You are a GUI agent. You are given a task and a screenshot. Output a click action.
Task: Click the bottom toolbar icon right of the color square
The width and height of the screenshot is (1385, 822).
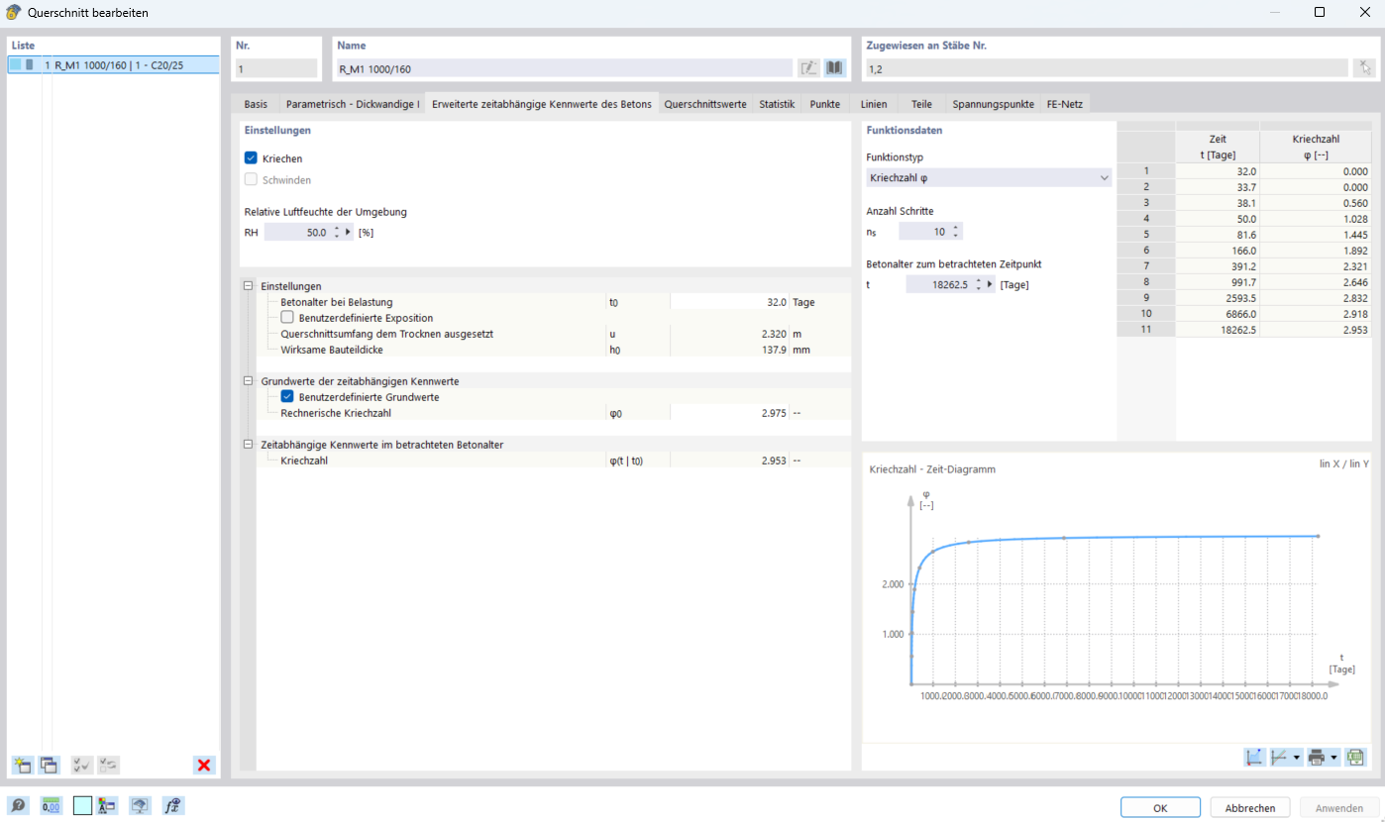pyautogui.click(x=109, y=806)
